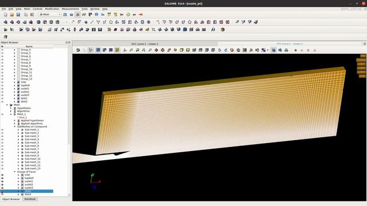This screenshot has height=206, width=367.
Task: Collapse the Groups of Faces node
Action: [14, 172]
